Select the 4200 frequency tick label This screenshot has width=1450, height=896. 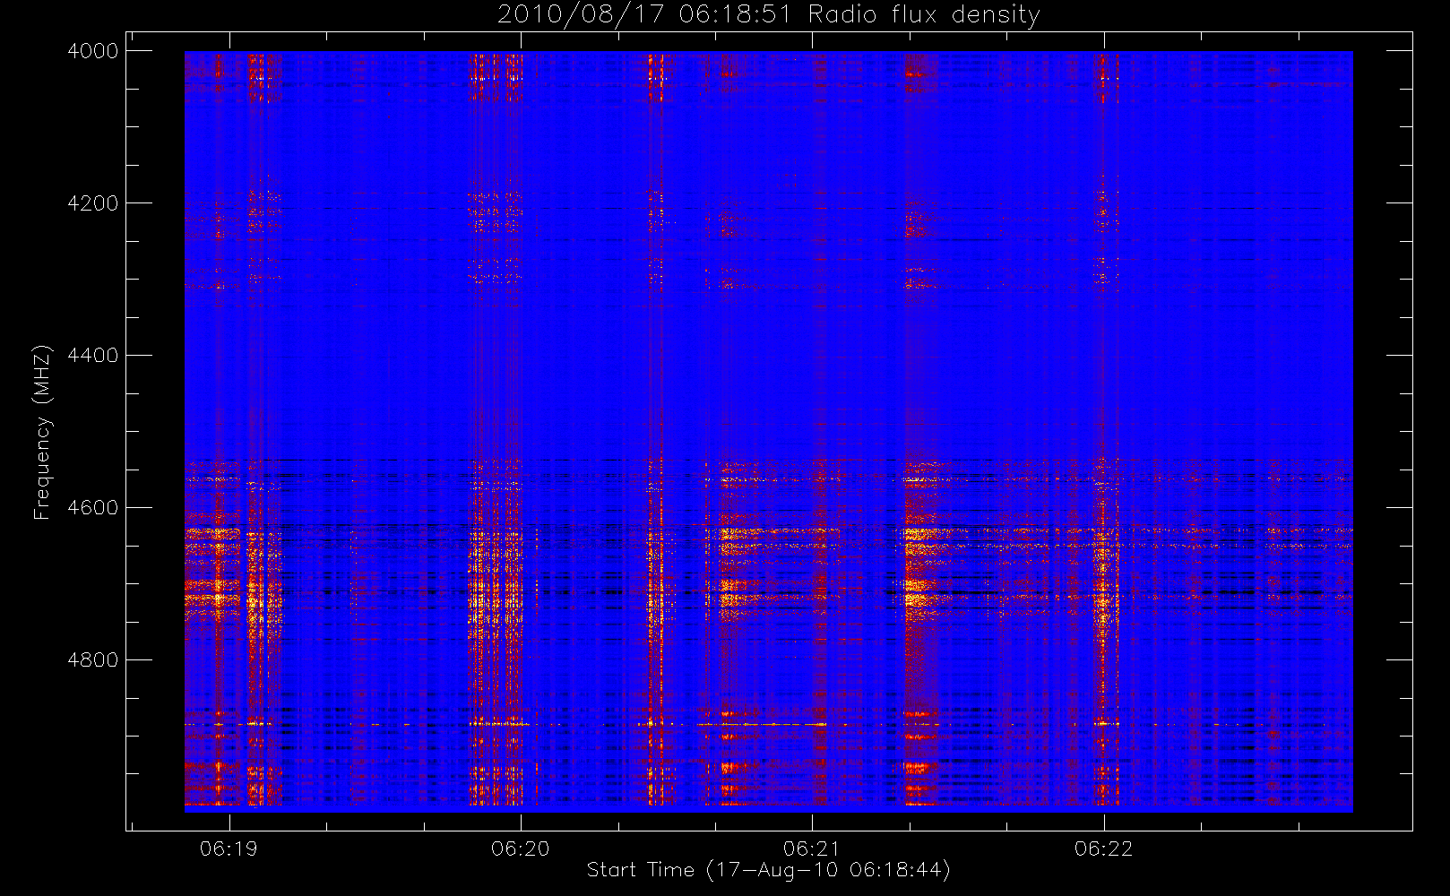point(93,203)
